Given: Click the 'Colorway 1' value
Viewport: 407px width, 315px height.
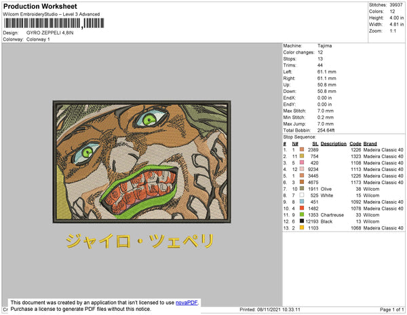Looking at the screenshot, I should 38,39.
